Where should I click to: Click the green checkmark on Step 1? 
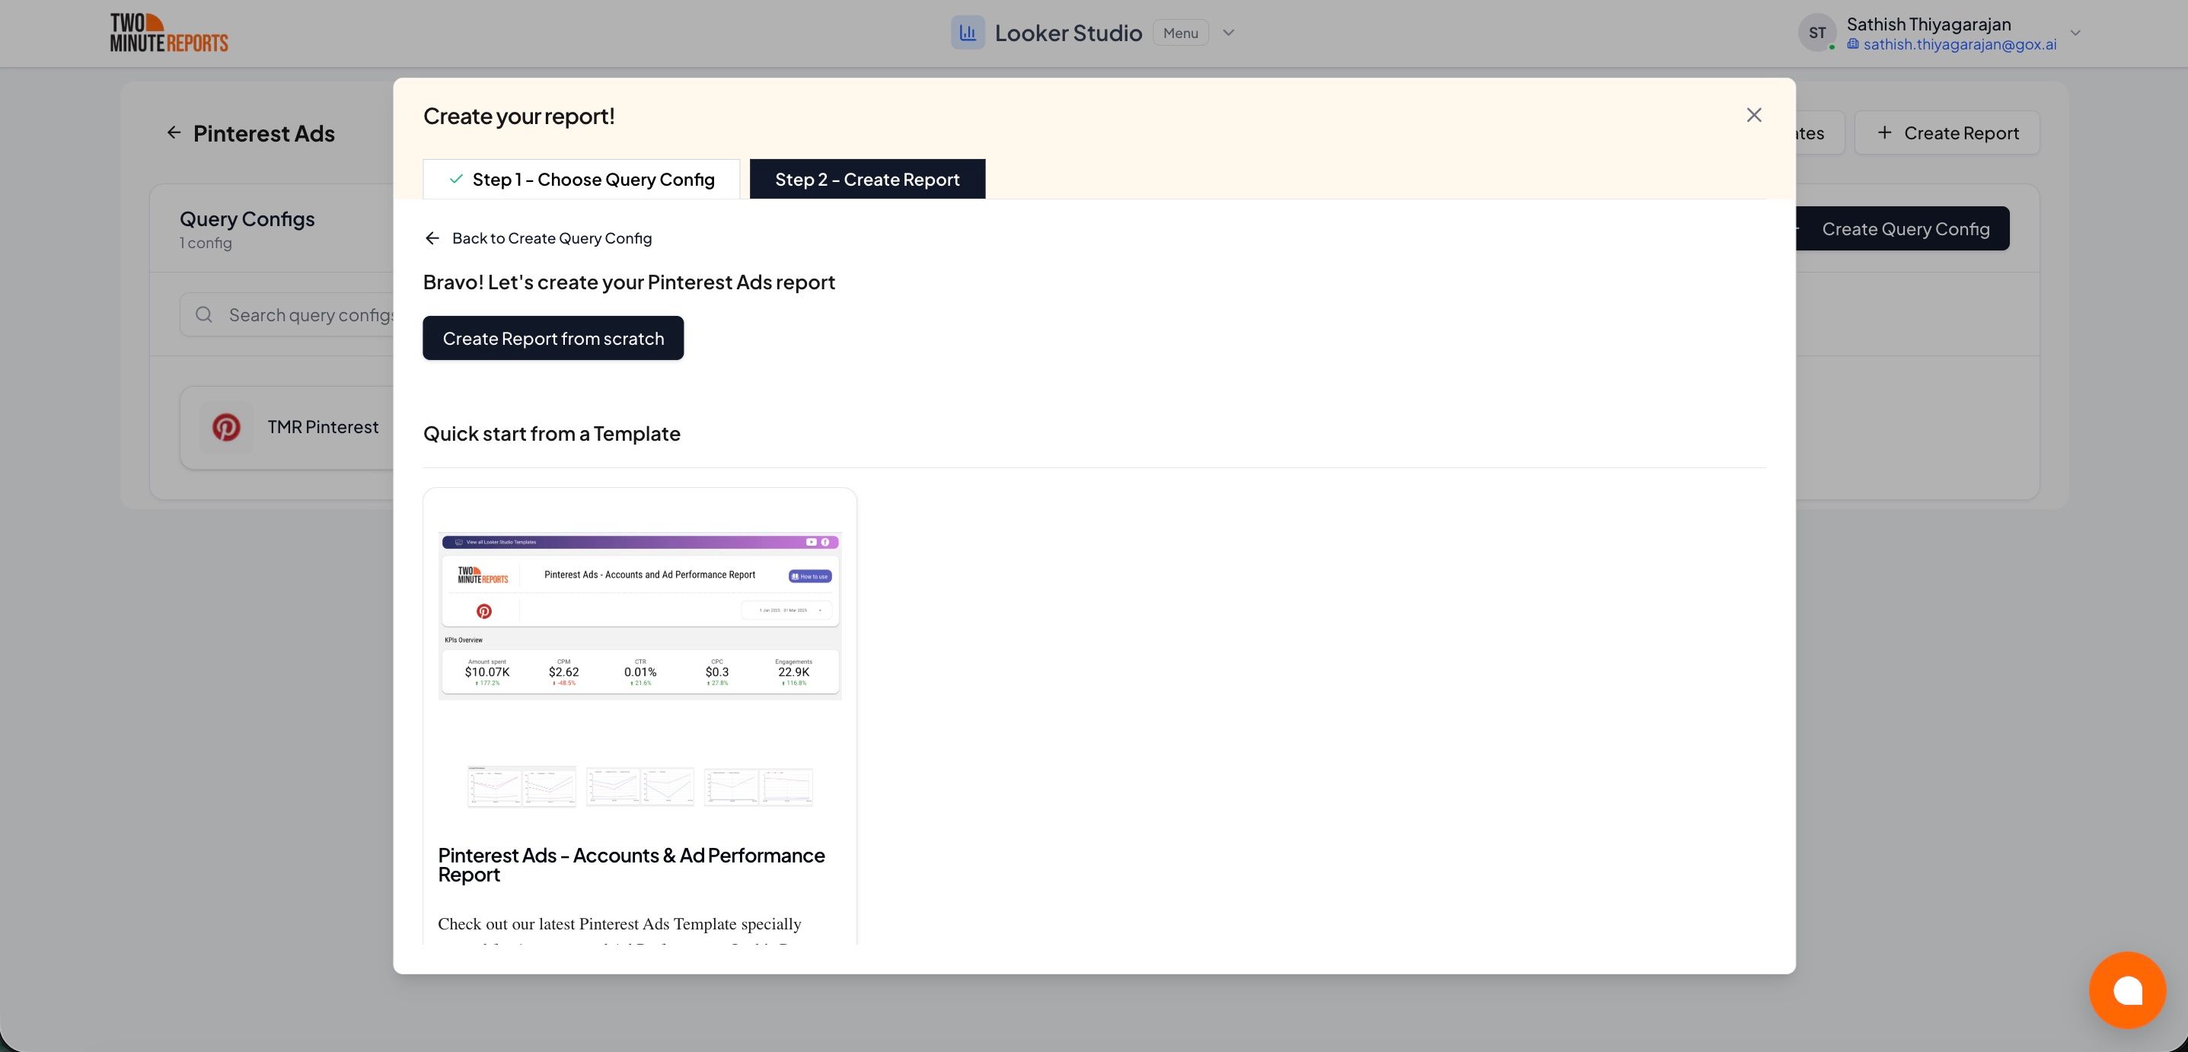456,179
